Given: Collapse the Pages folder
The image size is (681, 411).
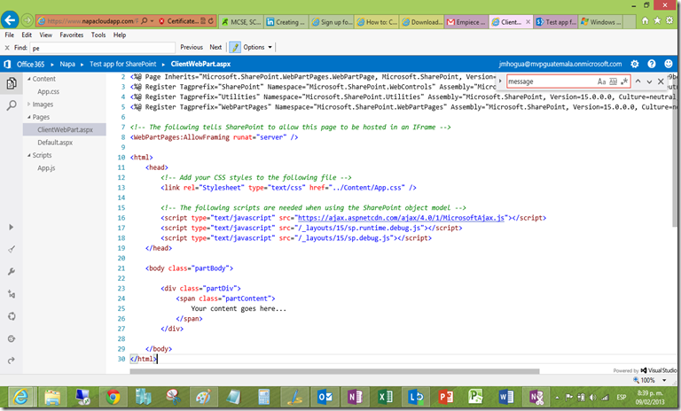Looking at the screenshot, I should [29, 117].
